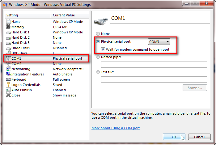Click the DVD Drive disc icon
Viewport: 216px width, 145px height.
point(9,53)
